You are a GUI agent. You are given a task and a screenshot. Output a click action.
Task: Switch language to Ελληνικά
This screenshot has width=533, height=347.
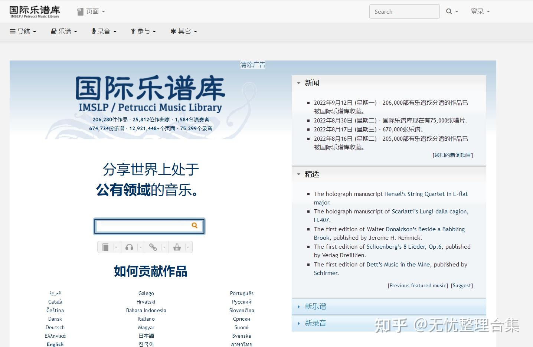tap(55, 336)
